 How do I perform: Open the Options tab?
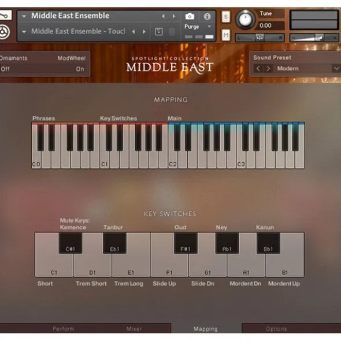(276, 329)
